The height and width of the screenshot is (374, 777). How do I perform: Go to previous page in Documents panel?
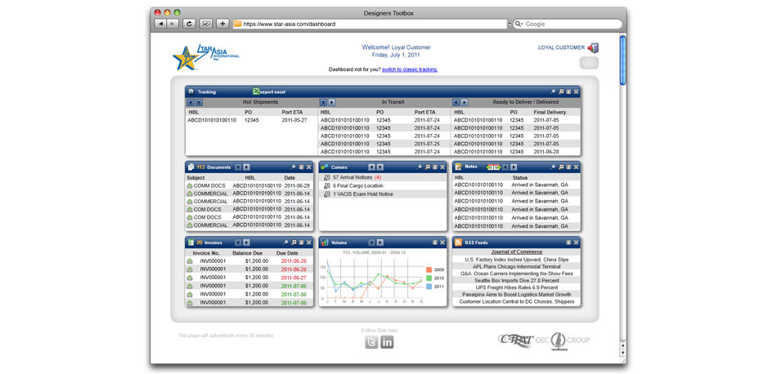point(238,167)
